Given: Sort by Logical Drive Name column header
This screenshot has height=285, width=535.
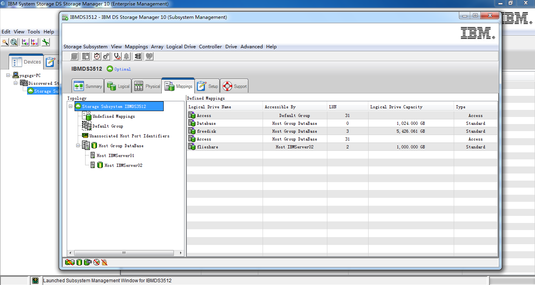Looking at the screenshot, I should [x=225, y=107].
